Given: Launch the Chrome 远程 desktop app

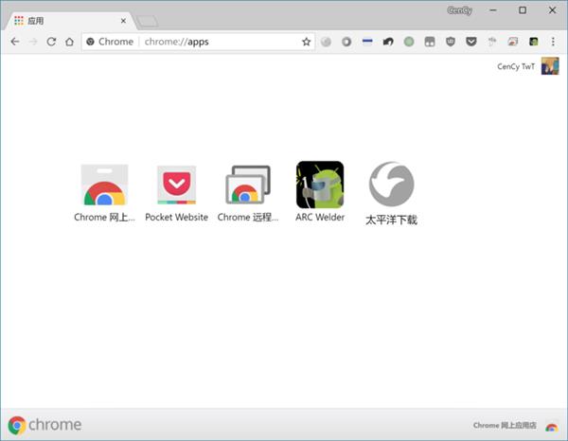Looking at the screenshot, I should tap(248, 185).
